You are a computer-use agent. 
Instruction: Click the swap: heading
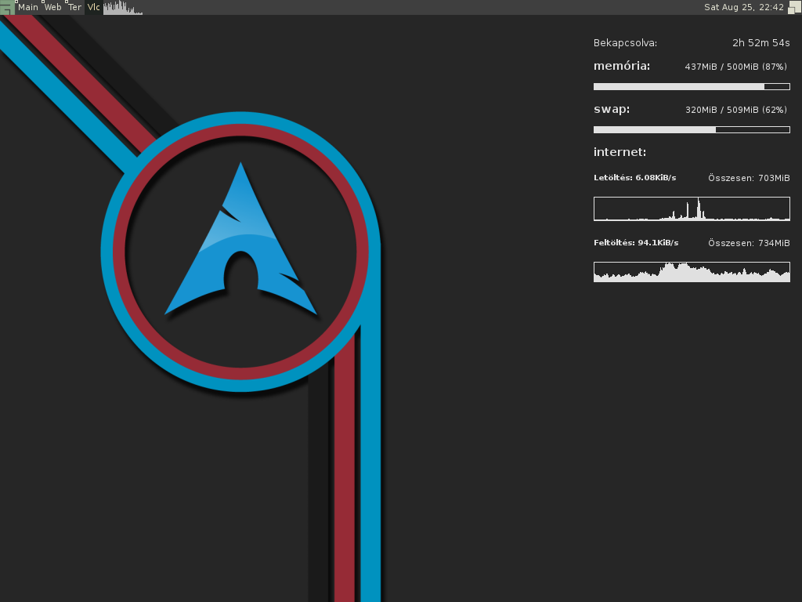[x=612, y=109]
